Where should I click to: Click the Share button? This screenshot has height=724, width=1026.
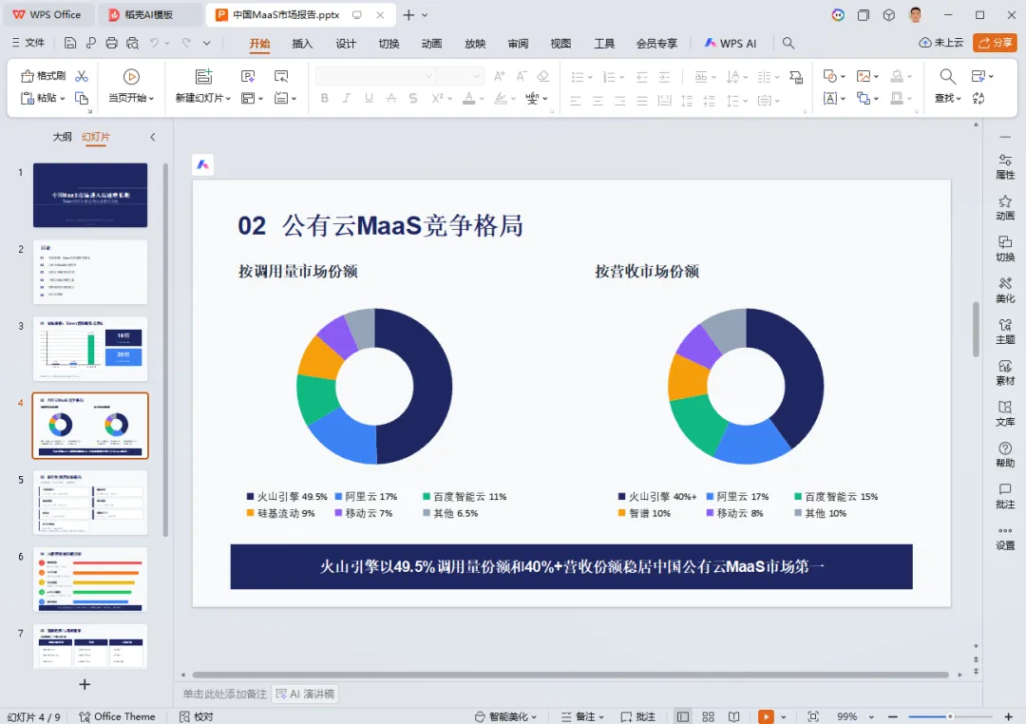pos(995,43)
